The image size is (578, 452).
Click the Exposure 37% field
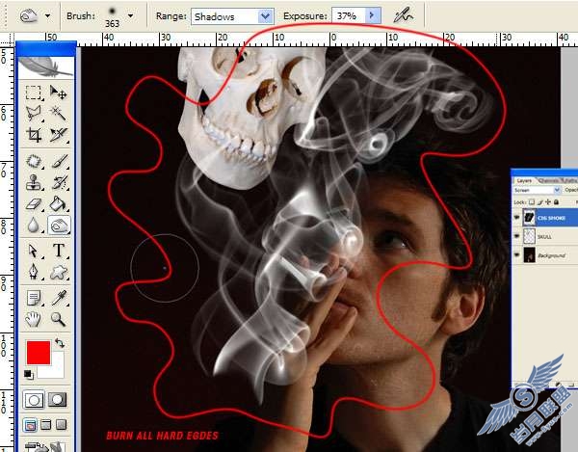(349, 15)
